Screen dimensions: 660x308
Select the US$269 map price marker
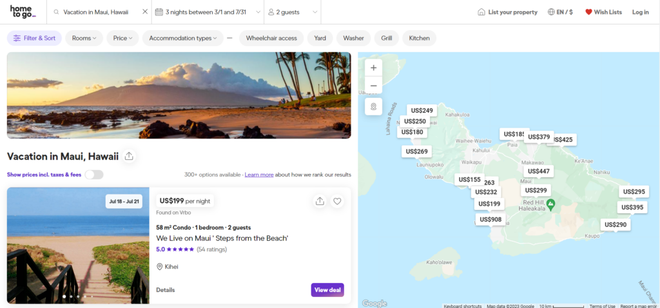(417, 151)
